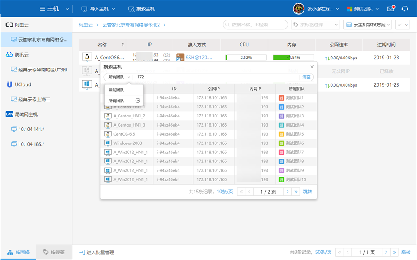Click the headset support icon in top bar
The height and width of the screenshot is (260, 417).
(x=405, y=8)
